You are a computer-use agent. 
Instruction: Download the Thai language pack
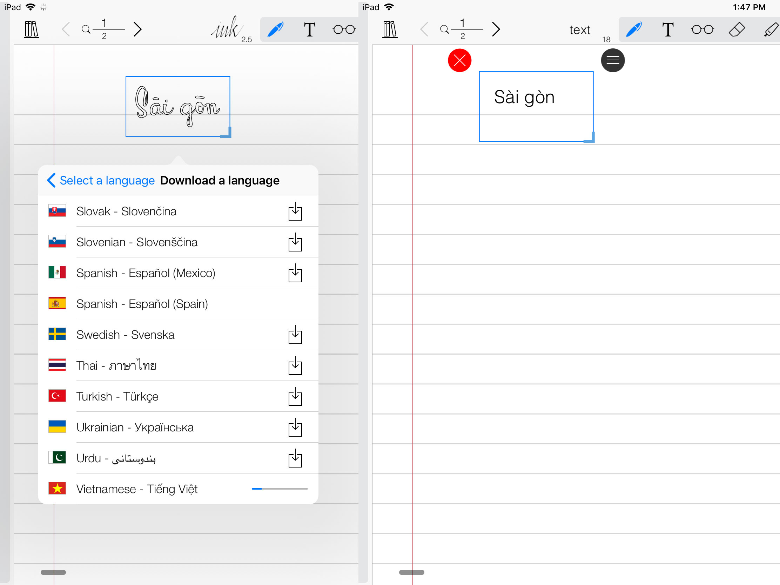[295, 365]
